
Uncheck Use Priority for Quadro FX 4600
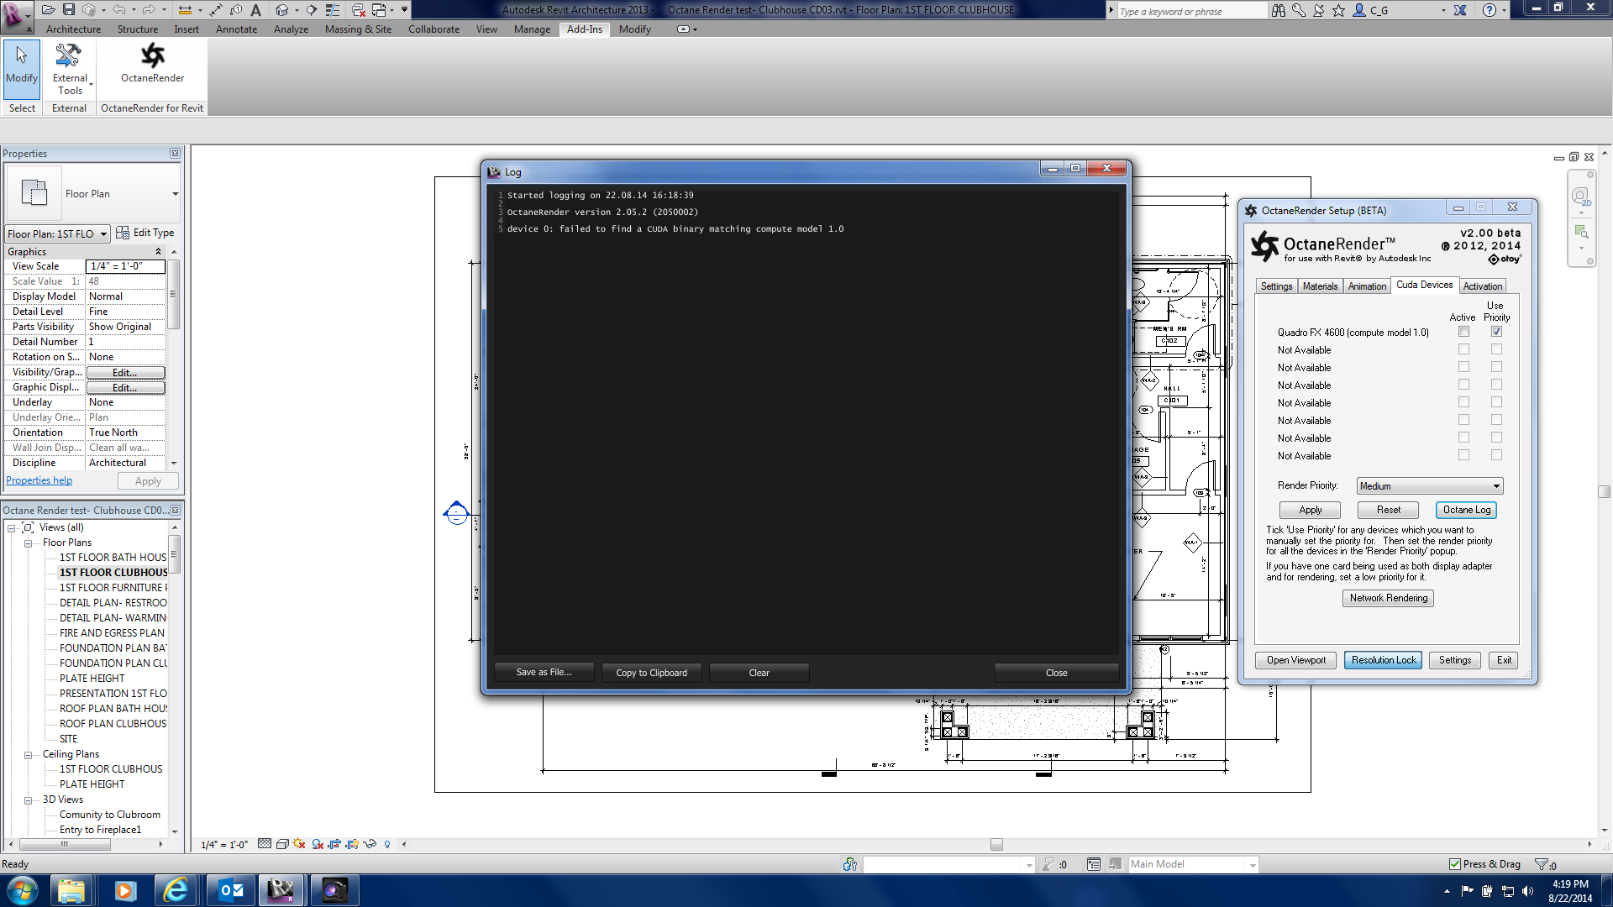click(1496, 332)
